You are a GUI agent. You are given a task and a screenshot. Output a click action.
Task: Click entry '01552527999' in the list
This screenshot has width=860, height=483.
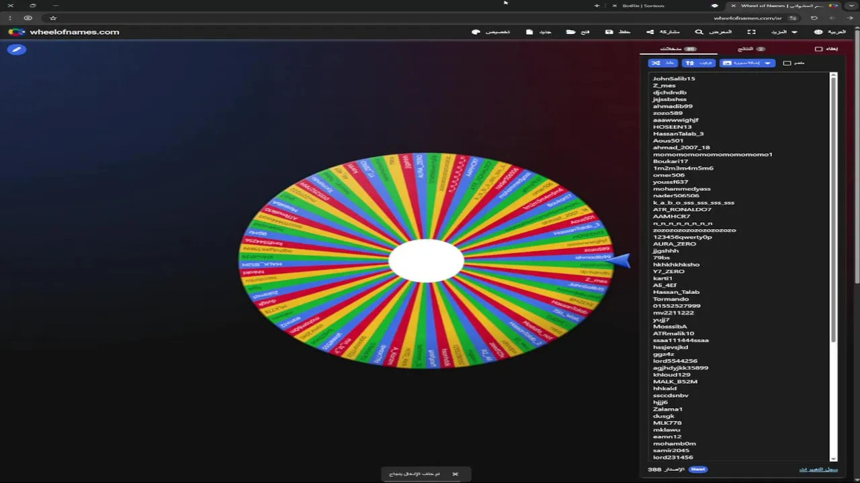677,306
